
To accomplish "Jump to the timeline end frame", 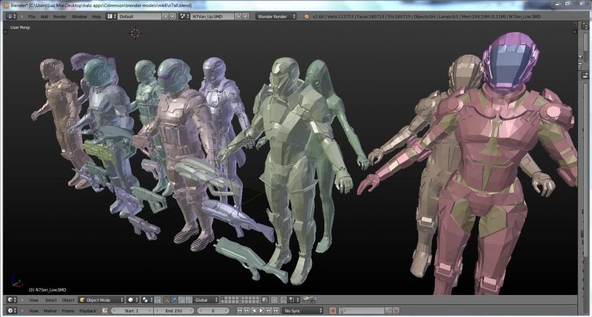I will 276,311.
